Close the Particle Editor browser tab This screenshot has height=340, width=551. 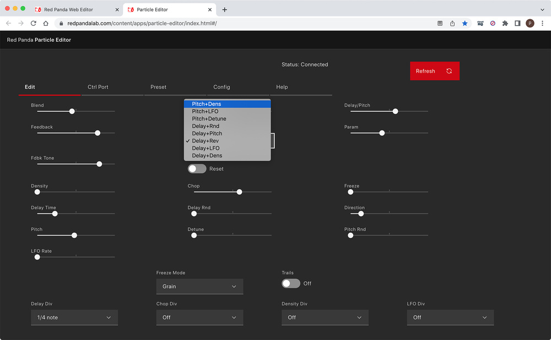[210, 9]
